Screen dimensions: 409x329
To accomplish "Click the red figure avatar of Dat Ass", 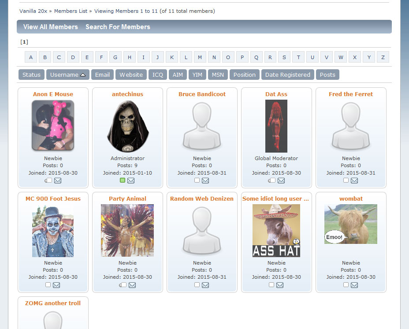I will [x=276, y=126].
